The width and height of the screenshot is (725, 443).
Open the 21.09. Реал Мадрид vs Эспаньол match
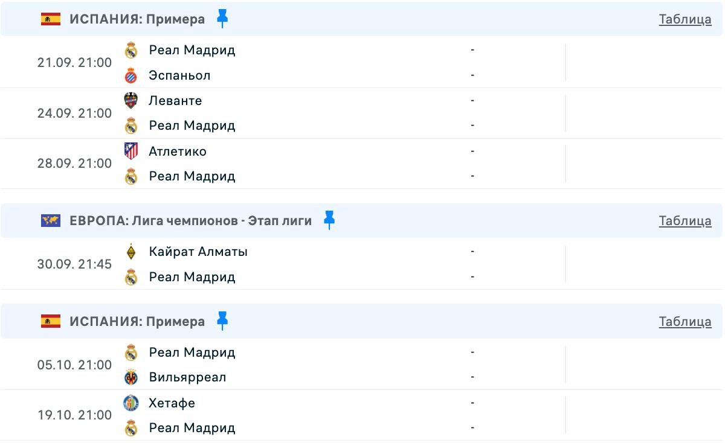(x=361, y=63)
